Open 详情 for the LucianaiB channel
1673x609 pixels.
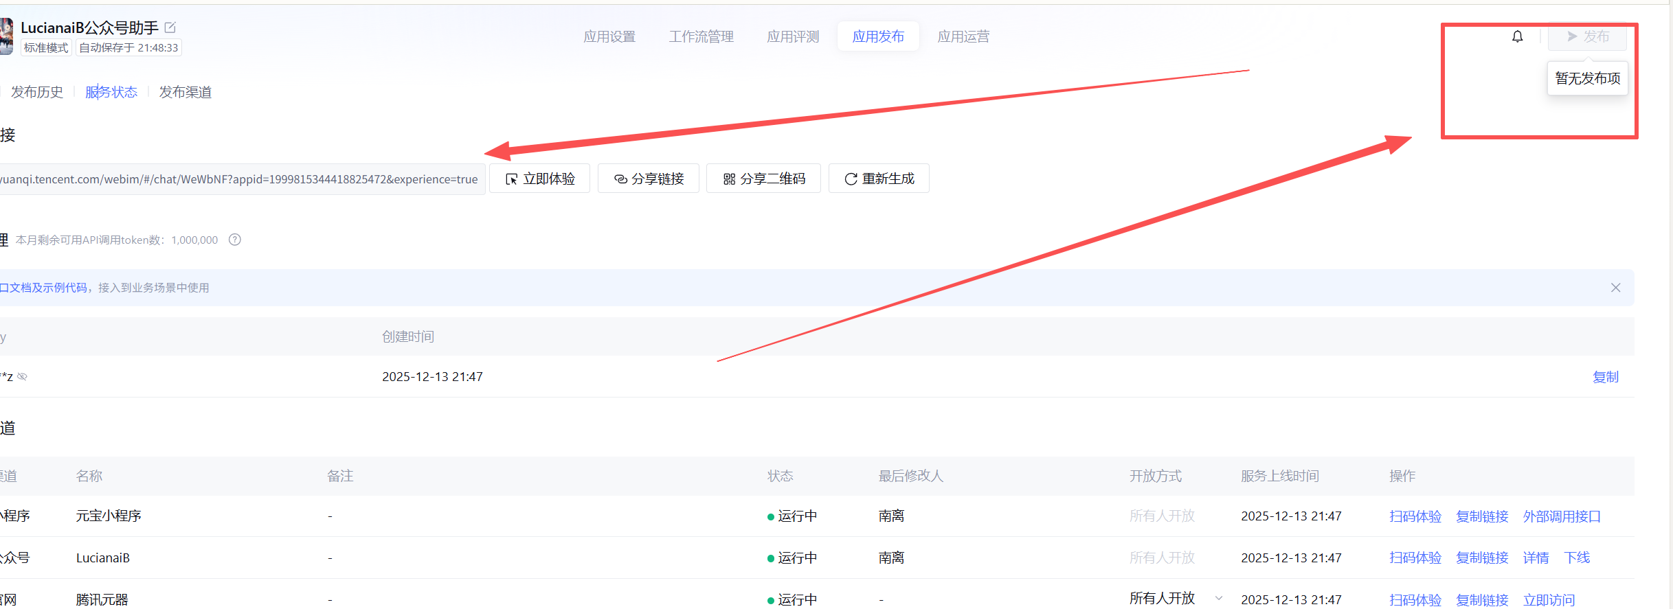click(1536, 558)
